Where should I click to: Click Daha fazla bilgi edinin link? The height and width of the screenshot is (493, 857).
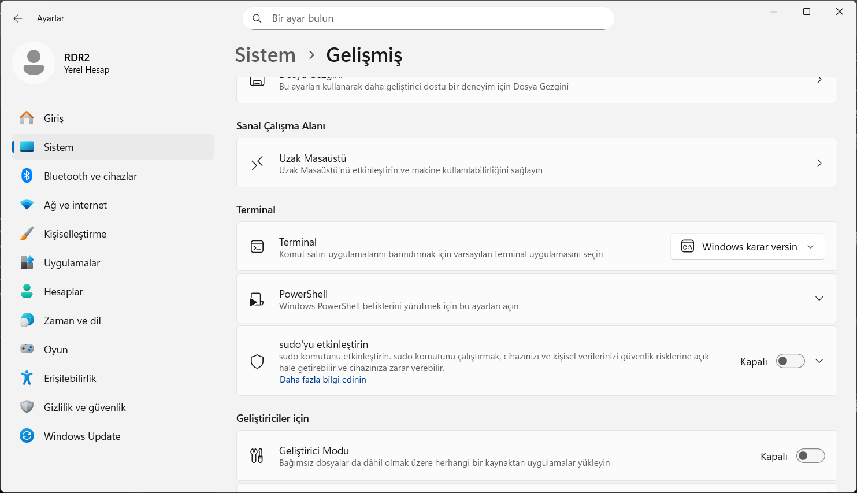click(323, 380)
